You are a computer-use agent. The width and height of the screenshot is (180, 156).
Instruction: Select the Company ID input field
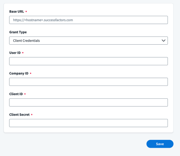tap(89, 82)
